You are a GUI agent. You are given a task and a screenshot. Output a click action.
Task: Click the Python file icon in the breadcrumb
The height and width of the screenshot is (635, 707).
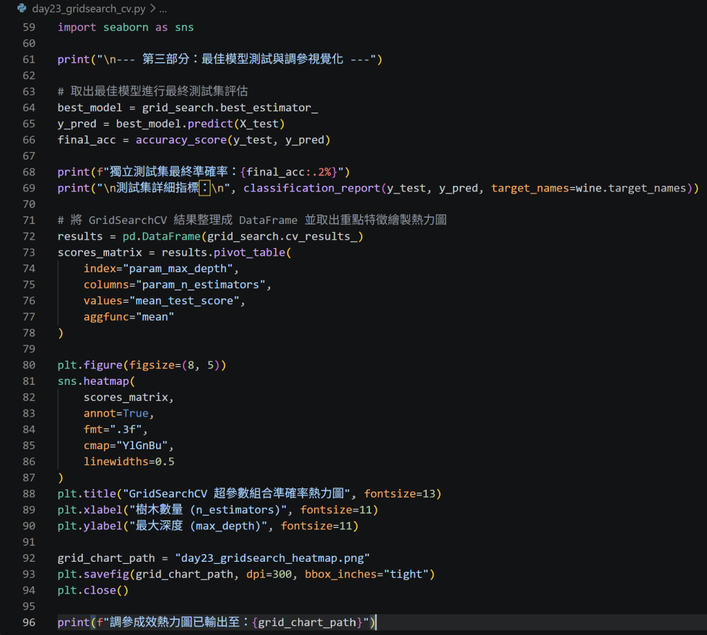tap(21, 8)
